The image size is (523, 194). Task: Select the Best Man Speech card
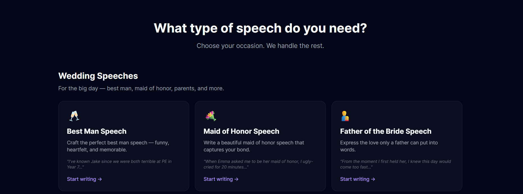(x=124, y=146)
